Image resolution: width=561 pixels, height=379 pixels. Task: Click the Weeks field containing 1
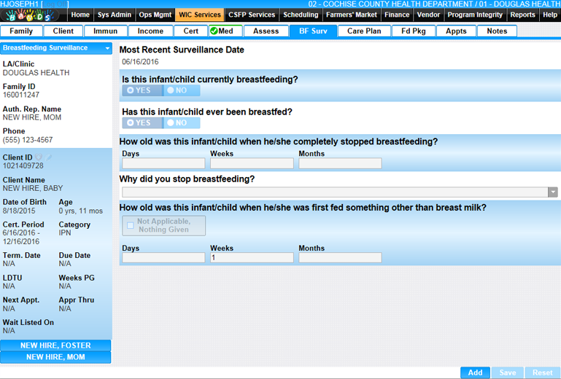tap(252, 258)
